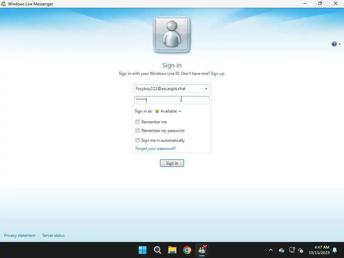Launch File Explorer from taskbar
Screen dimensions: 344x258
pyautogui.click(x=172, y=250)
